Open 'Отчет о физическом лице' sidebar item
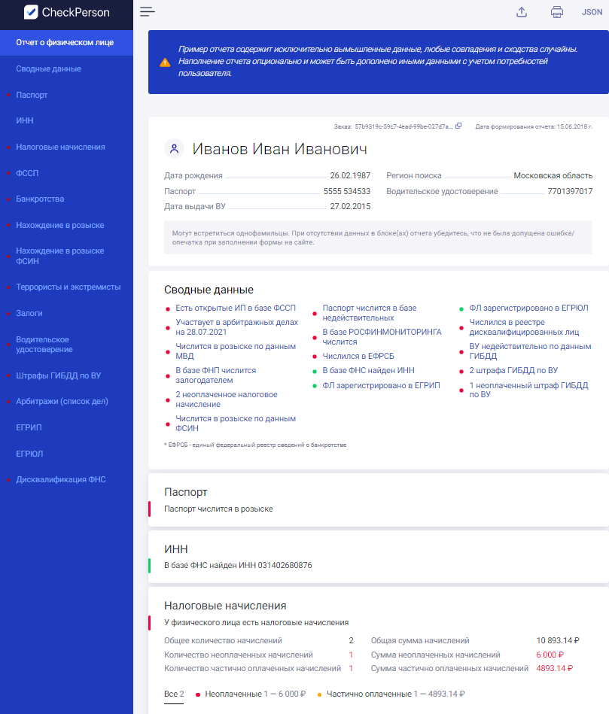This screenshot has height=714, width=609. 66,42
